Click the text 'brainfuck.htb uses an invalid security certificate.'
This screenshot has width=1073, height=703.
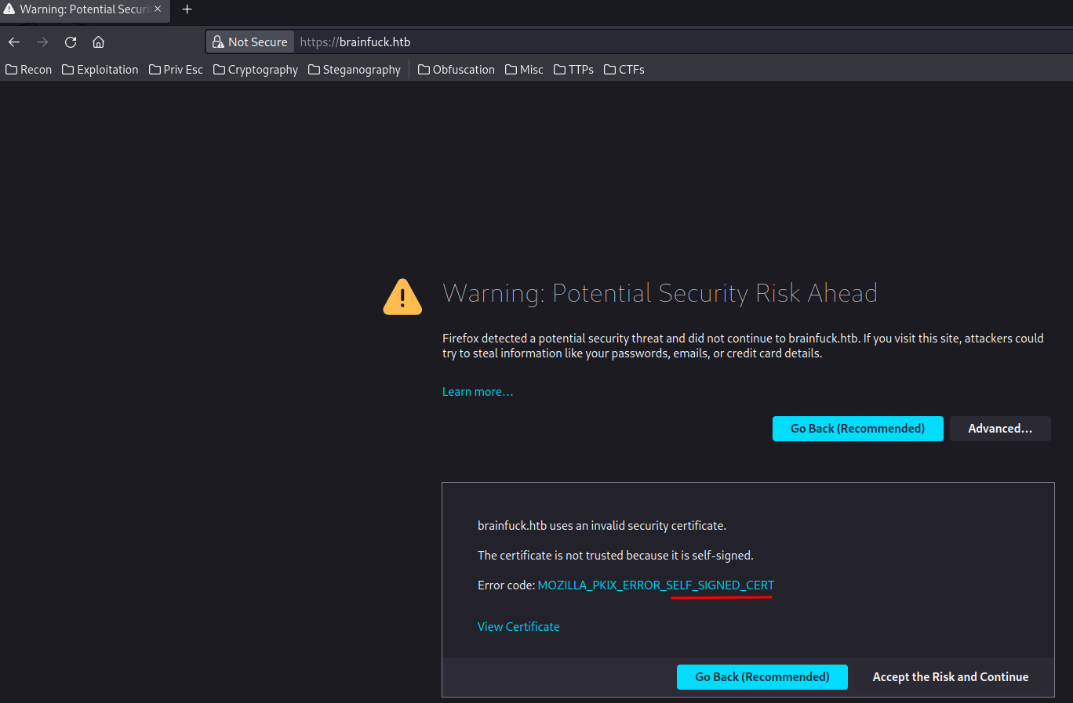602,526
